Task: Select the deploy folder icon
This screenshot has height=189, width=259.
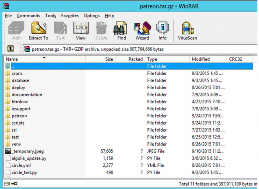Action: click(x=8, y=87)
